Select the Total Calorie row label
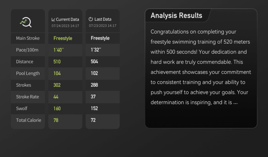Screen dimensions: 268x157 tap(28, 120)
